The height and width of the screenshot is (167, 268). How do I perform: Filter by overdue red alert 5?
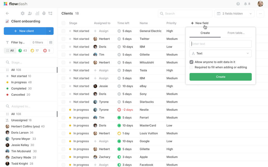(x=47, y=51)
